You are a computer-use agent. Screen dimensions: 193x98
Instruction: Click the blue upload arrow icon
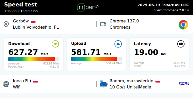point(118,44)
